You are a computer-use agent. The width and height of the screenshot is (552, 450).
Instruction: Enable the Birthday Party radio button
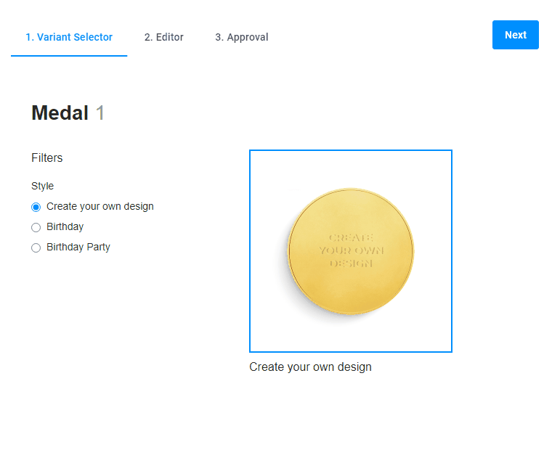click(36, 247)
